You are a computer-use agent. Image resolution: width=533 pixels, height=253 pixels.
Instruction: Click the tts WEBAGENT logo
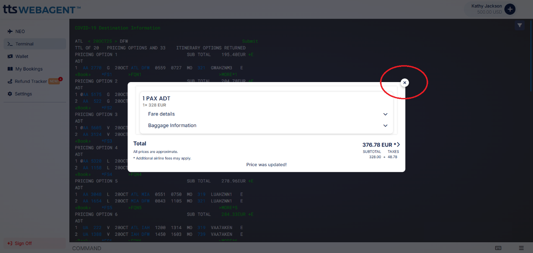pyautogui.click(x=42, y=9)
